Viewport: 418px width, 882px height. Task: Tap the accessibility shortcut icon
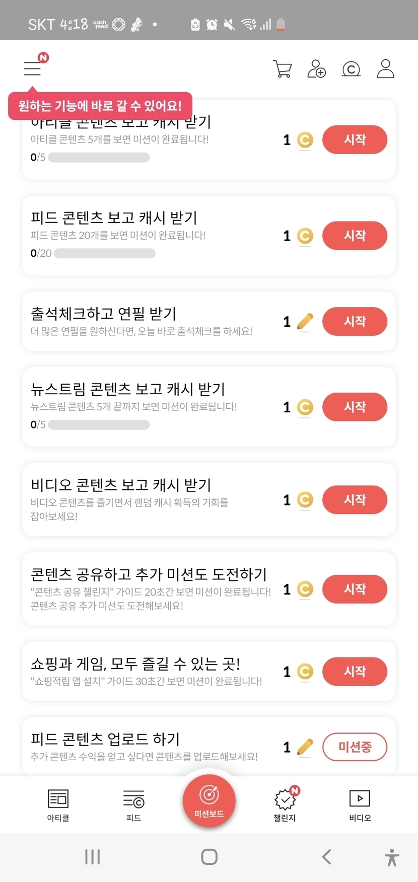click(x=391, y=857)
